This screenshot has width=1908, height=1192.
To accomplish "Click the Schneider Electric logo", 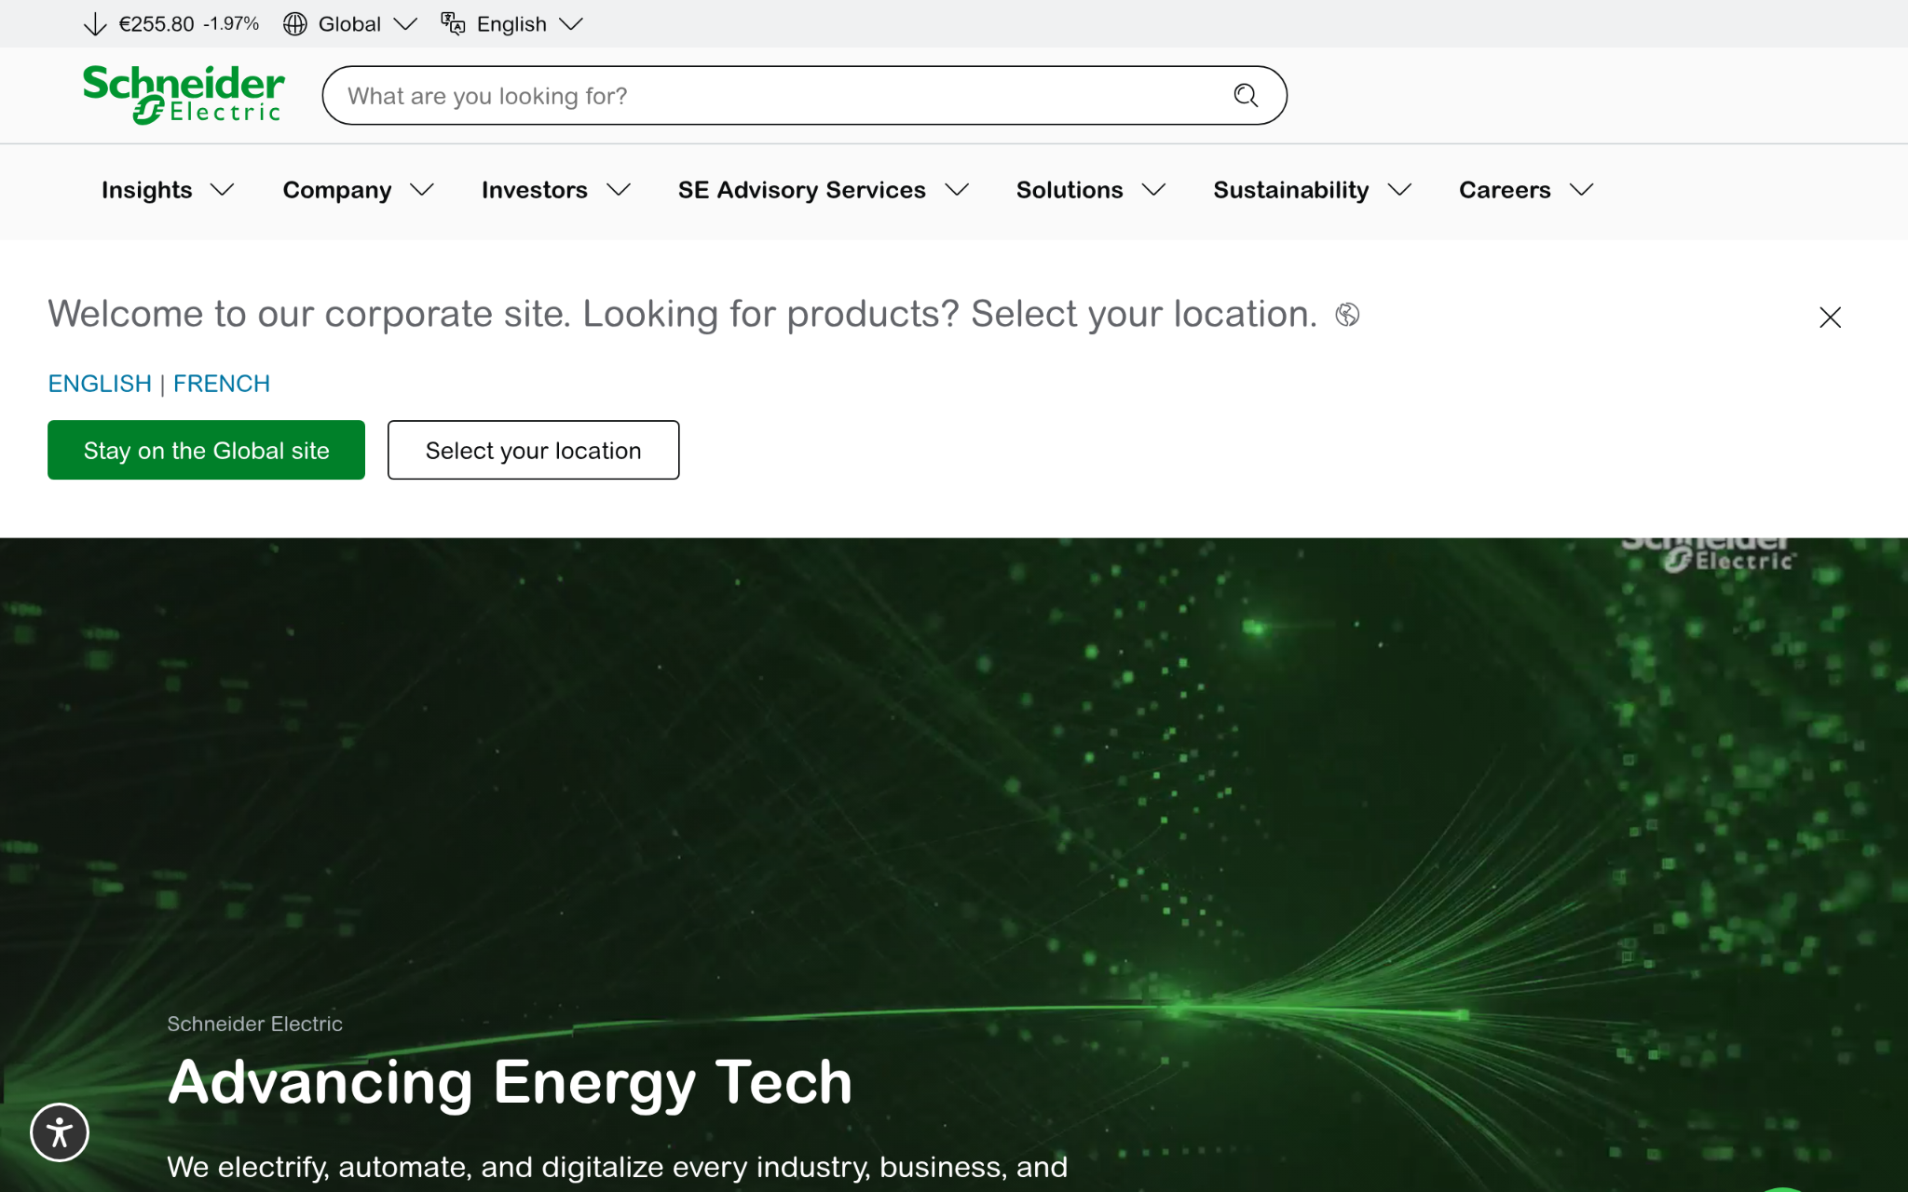I will click(184, 94).
